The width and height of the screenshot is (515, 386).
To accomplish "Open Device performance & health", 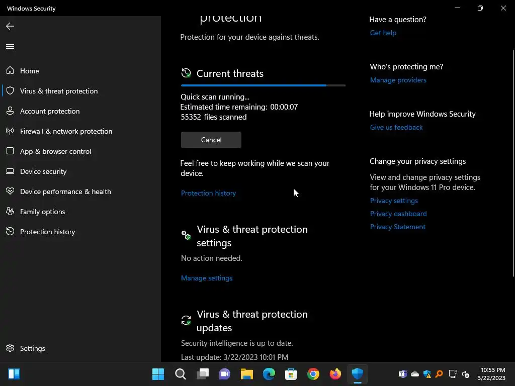I will pos(80,191).
